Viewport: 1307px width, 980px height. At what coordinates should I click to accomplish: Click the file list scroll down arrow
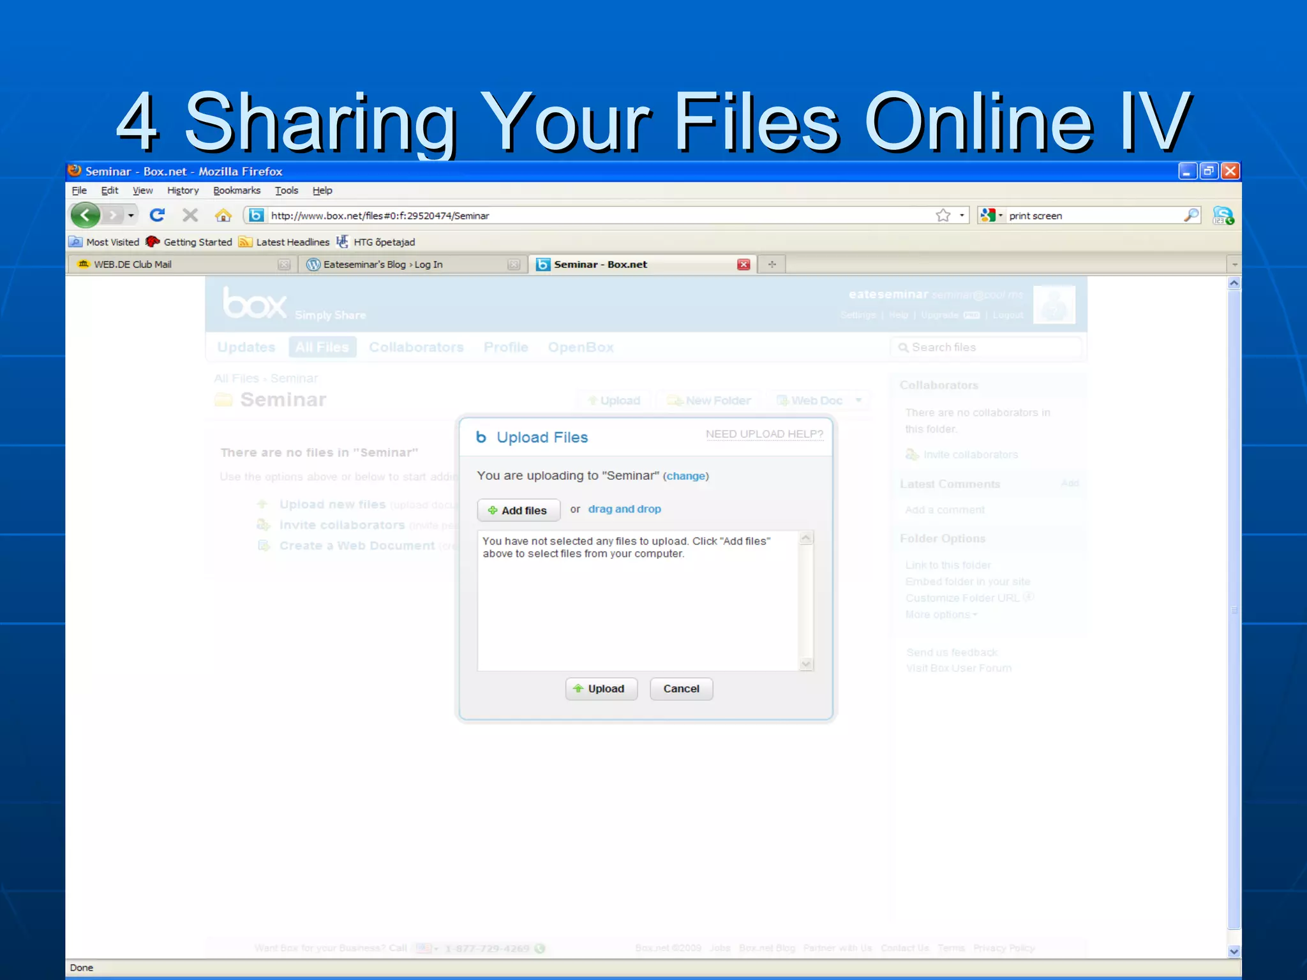pos(806,664)
